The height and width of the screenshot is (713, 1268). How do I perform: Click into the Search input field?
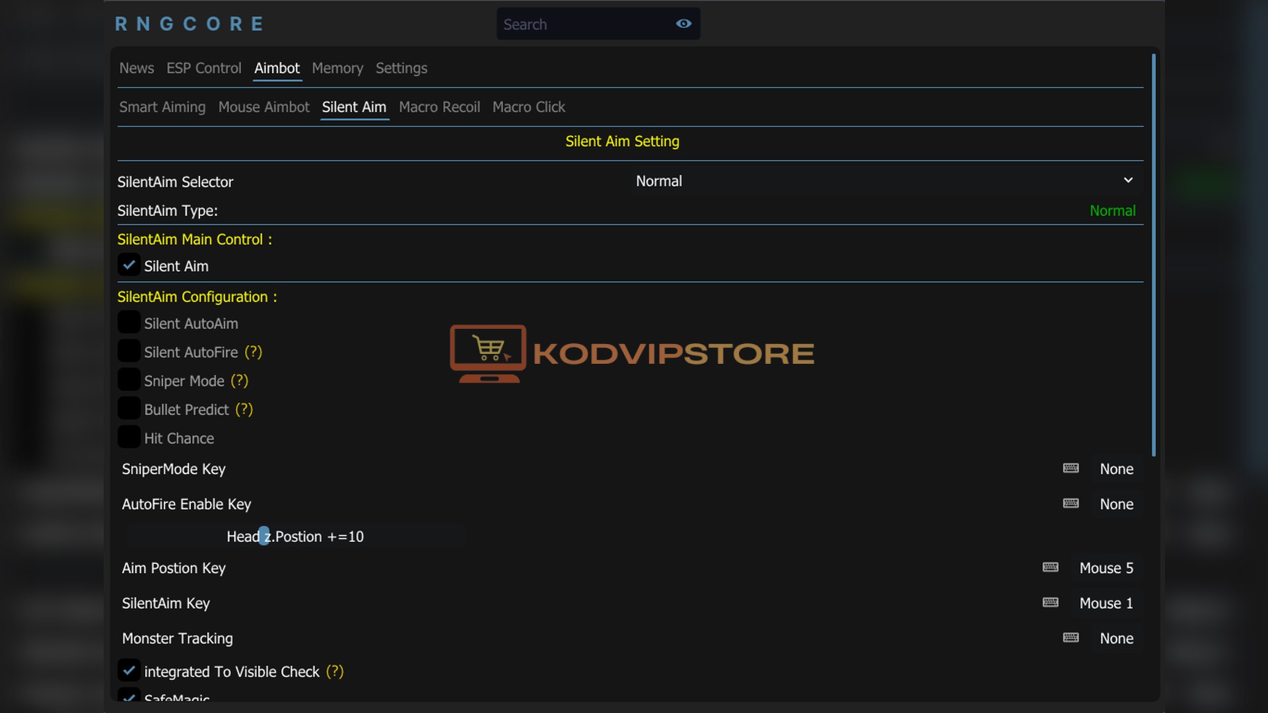(x=581, y=24)
